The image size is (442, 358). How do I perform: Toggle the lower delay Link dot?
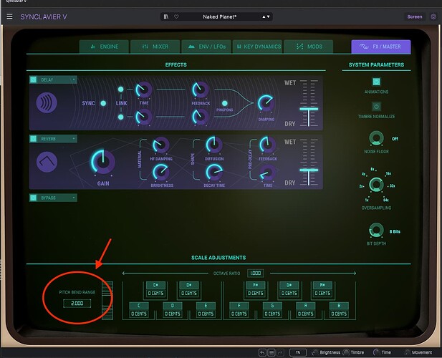pyautogui.click(x=120, y=117)
